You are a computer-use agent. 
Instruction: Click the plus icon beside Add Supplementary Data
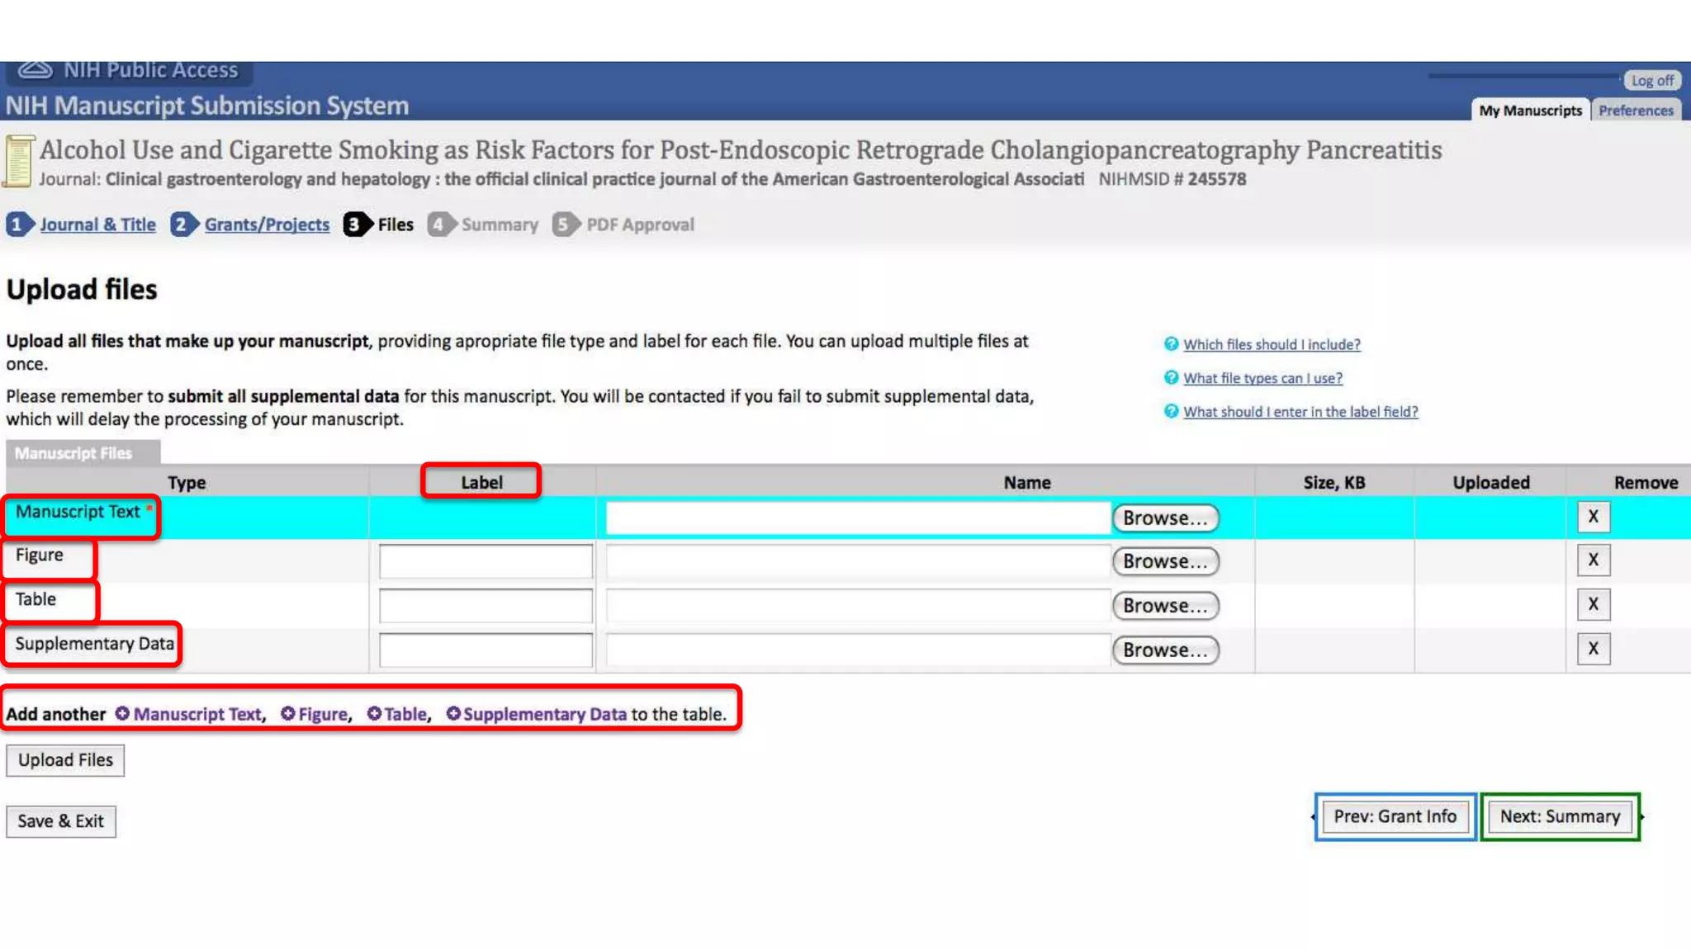[453, 713]
